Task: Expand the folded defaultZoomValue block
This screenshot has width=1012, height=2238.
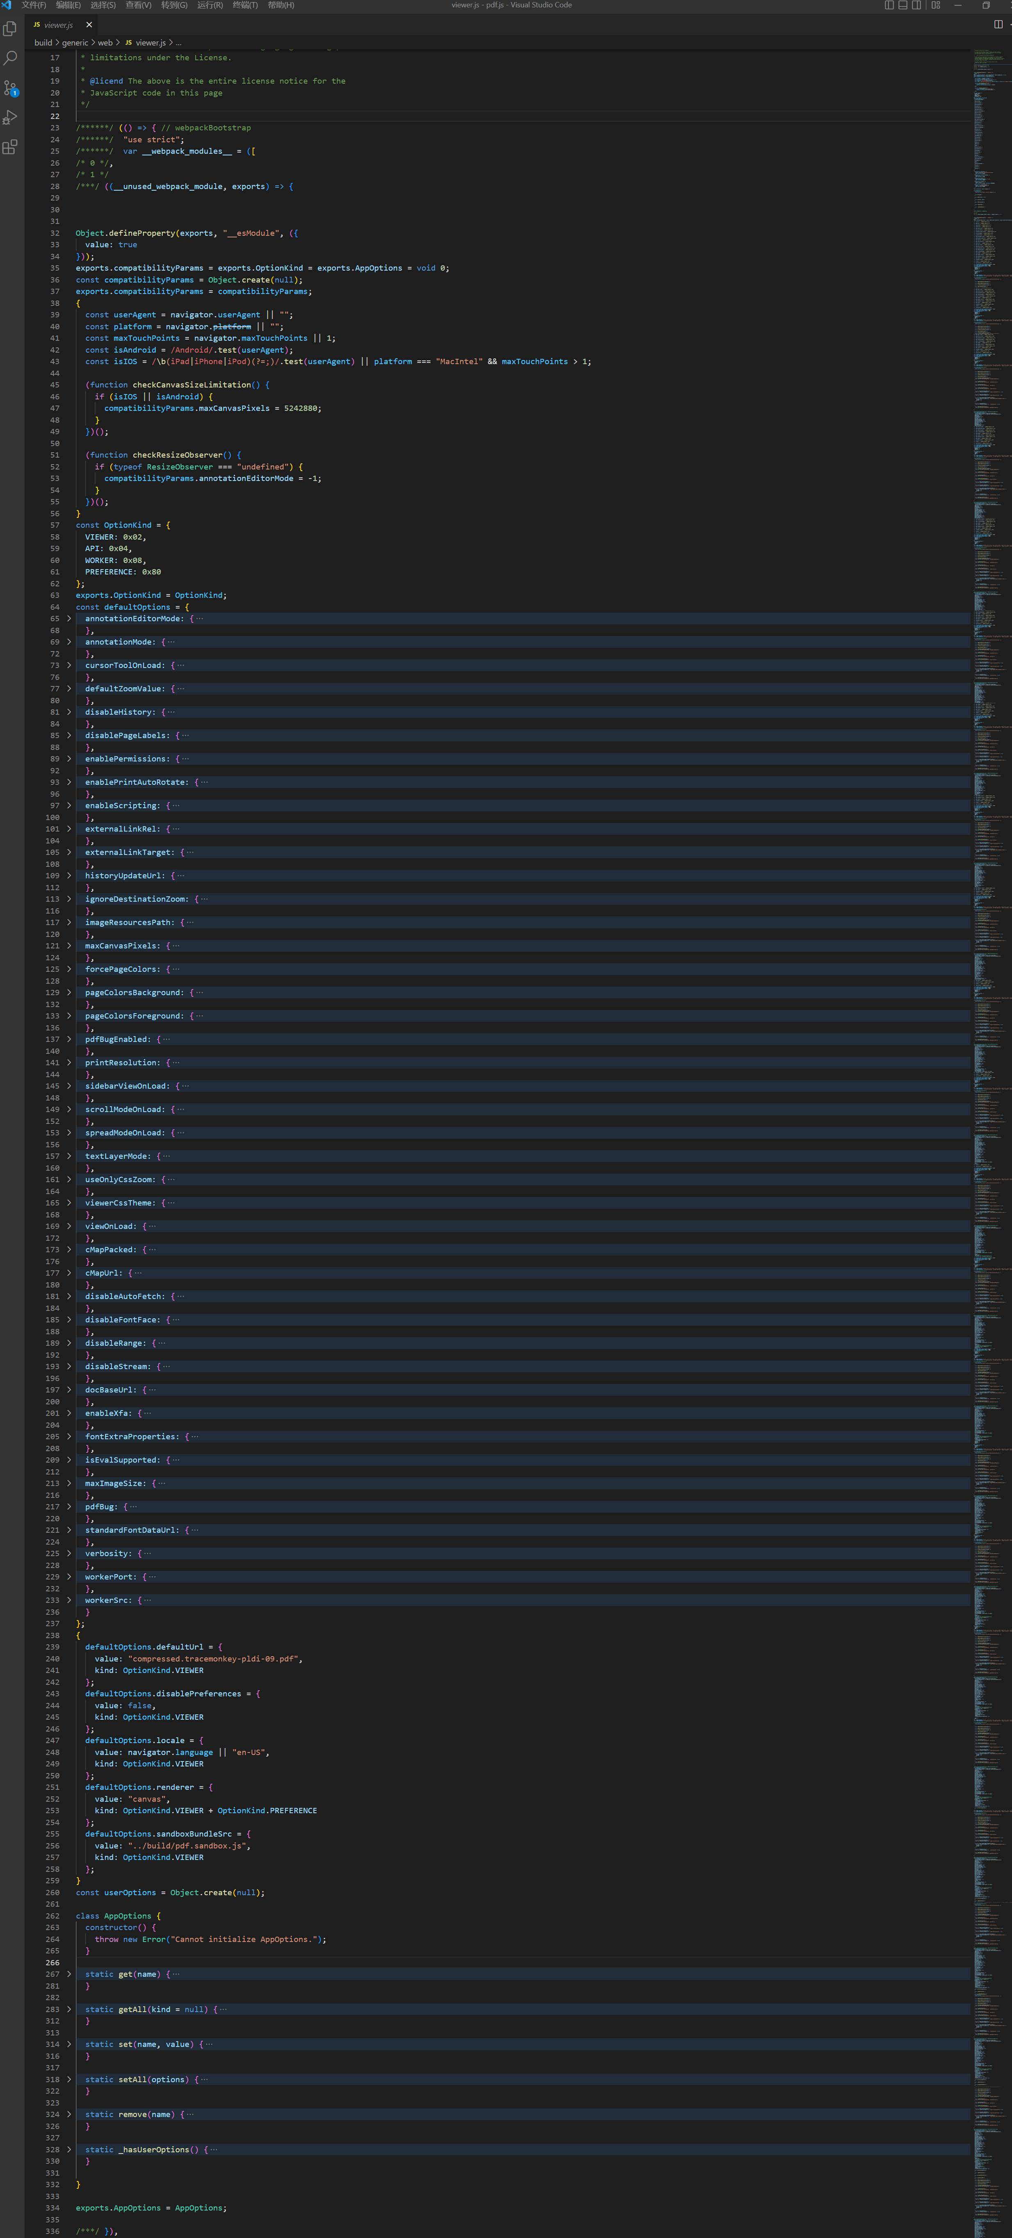Action: (x=68, y=689)
